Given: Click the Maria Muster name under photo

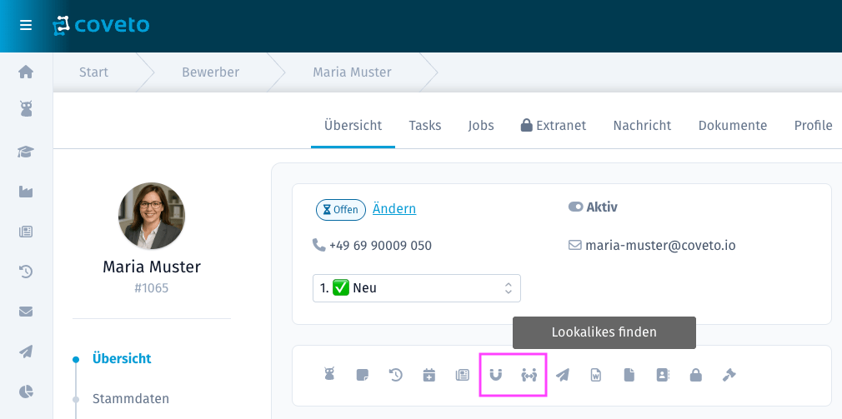Looking at the screenshot, I should [152, 267].
